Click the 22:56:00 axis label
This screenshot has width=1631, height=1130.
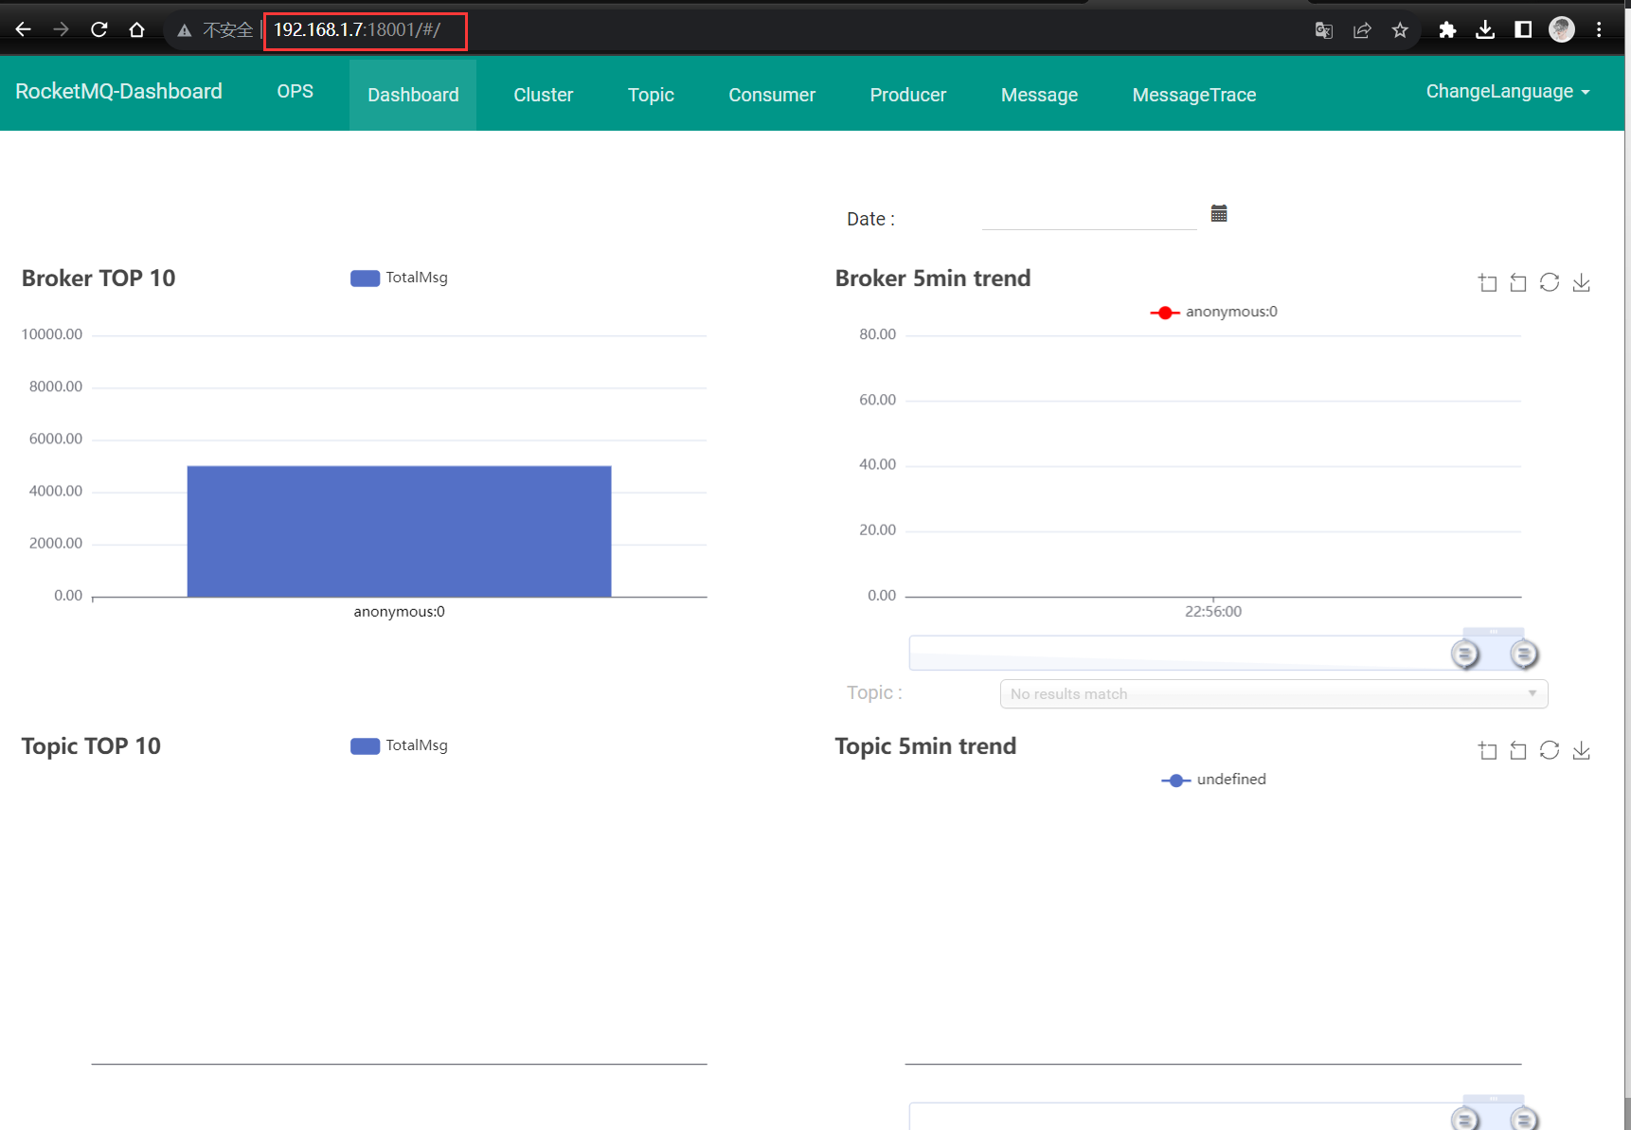[x=1213, y=612]
